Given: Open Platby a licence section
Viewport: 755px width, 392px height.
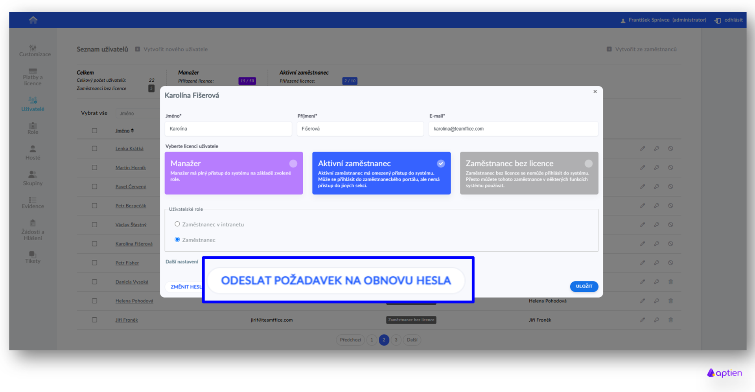Looking at the screenshot, I should pyautogui.click(x=33, y=77).
